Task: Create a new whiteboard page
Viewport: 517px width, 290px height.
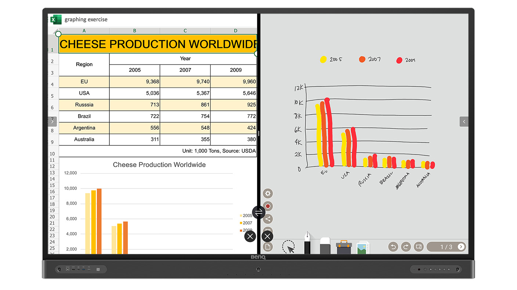Action: pyautogui.click(x=267, y=246)
